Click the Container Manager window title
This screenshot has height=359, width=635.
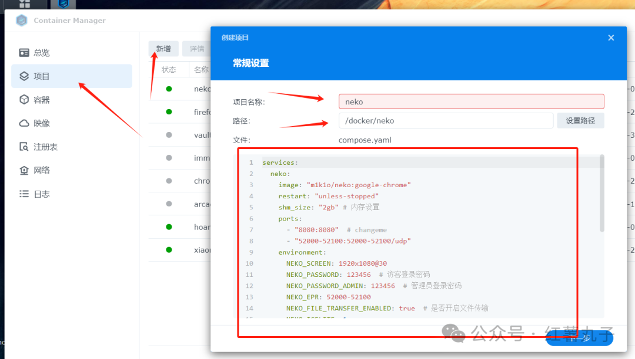point(69,20)
